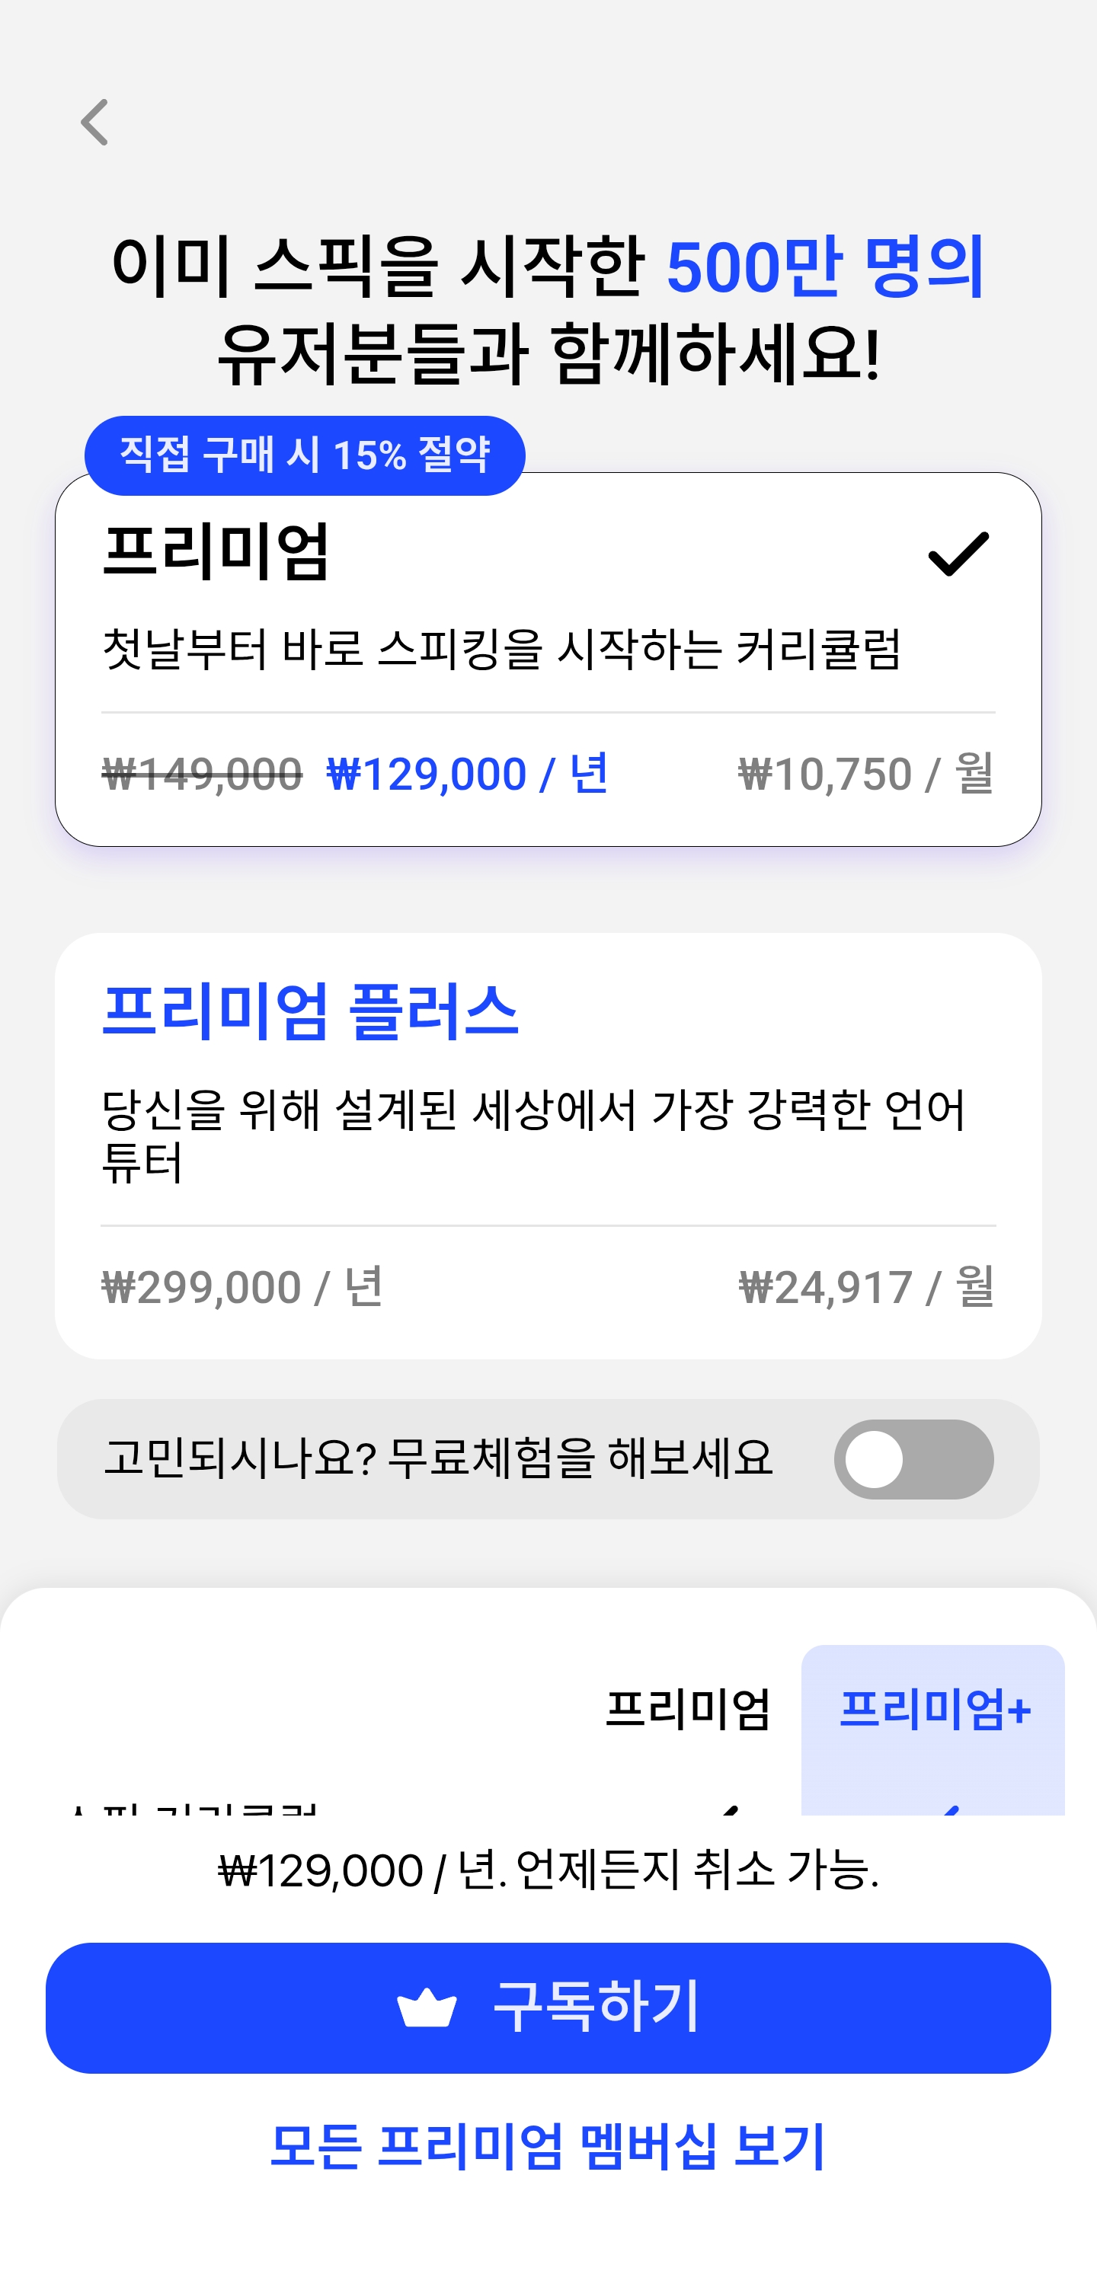Toggle the 무료체험 free trial switch
The width and height of the screenshot is (1097, 2290).
click(x=913, y=1459)
